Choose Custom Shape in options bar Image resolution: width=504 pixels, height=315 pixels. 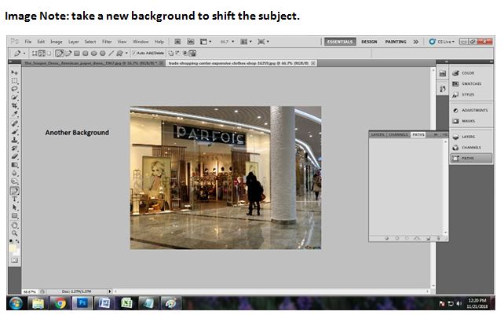click(x=119, y=53)
